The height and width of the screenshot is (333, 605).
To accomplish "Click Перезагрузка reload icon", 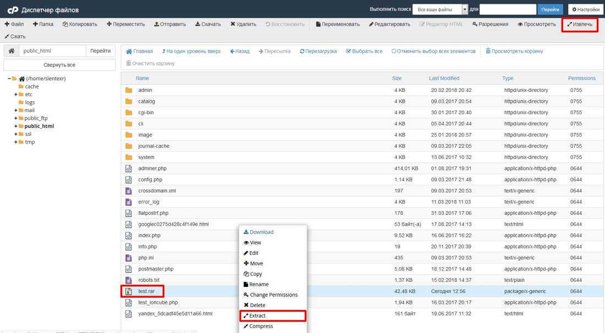I will pyautogui.click(x=302, y=51).
